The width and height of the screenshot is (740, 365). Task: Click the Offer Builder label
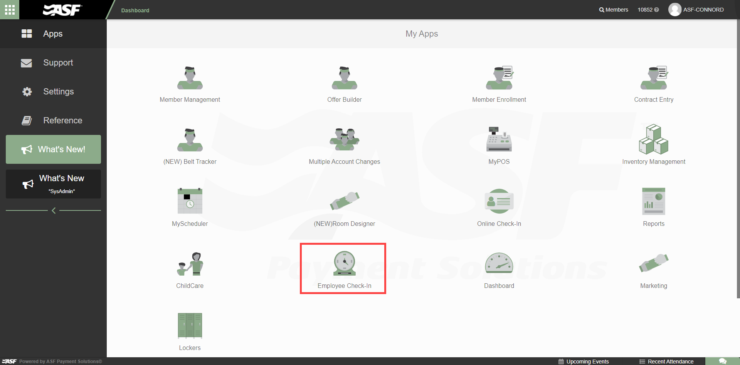[345, 99]
